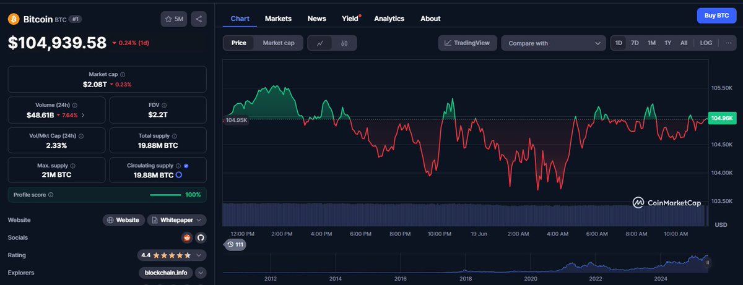This screenshot has height=285, width=743.
Task: Expand Volume (24h) details chevron
Action: coord(84,115)
